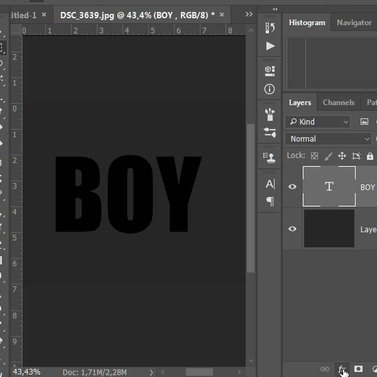
Task: Open the Info panel icon
Action: click(270, 89)
